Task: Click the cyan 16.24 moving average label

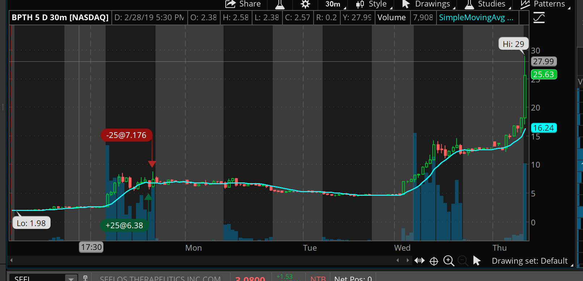Action: 544,128
